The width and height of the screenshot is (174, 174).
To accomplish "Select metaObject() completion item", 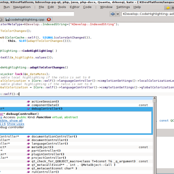I will pyautogui.click(x=76, y=147).
